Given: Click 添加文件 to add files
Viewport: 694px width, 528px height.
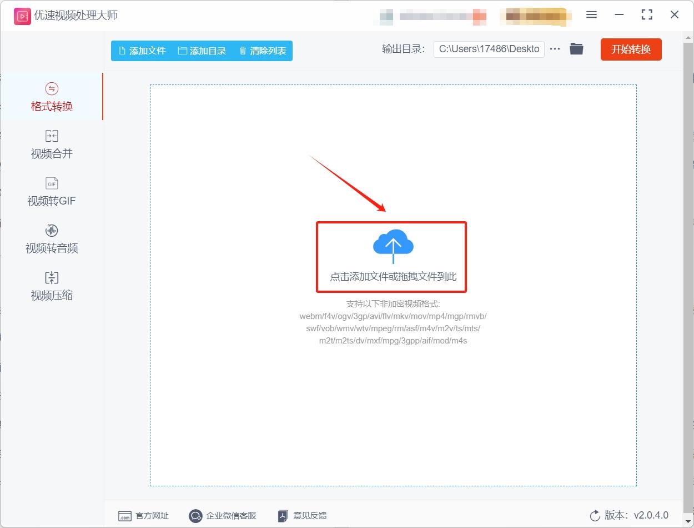Looking at the screenshot, I should coord(142,50).
